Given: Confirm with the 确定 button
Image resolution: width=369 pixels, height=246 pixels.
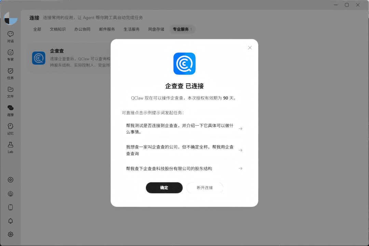Looking at the screenshot, I should 164,188.
